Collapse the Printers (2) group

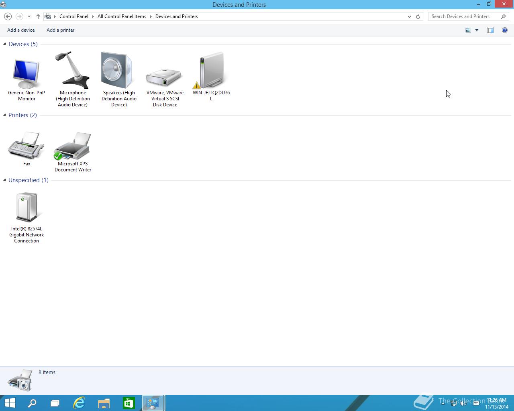[x=4, y=115]
